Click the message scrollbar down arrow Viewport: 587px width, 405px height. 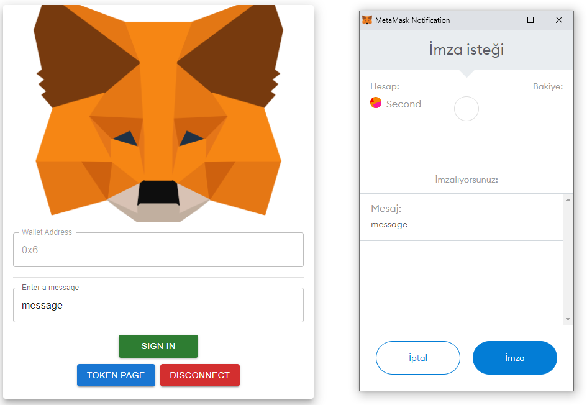[x=568, y=318]
